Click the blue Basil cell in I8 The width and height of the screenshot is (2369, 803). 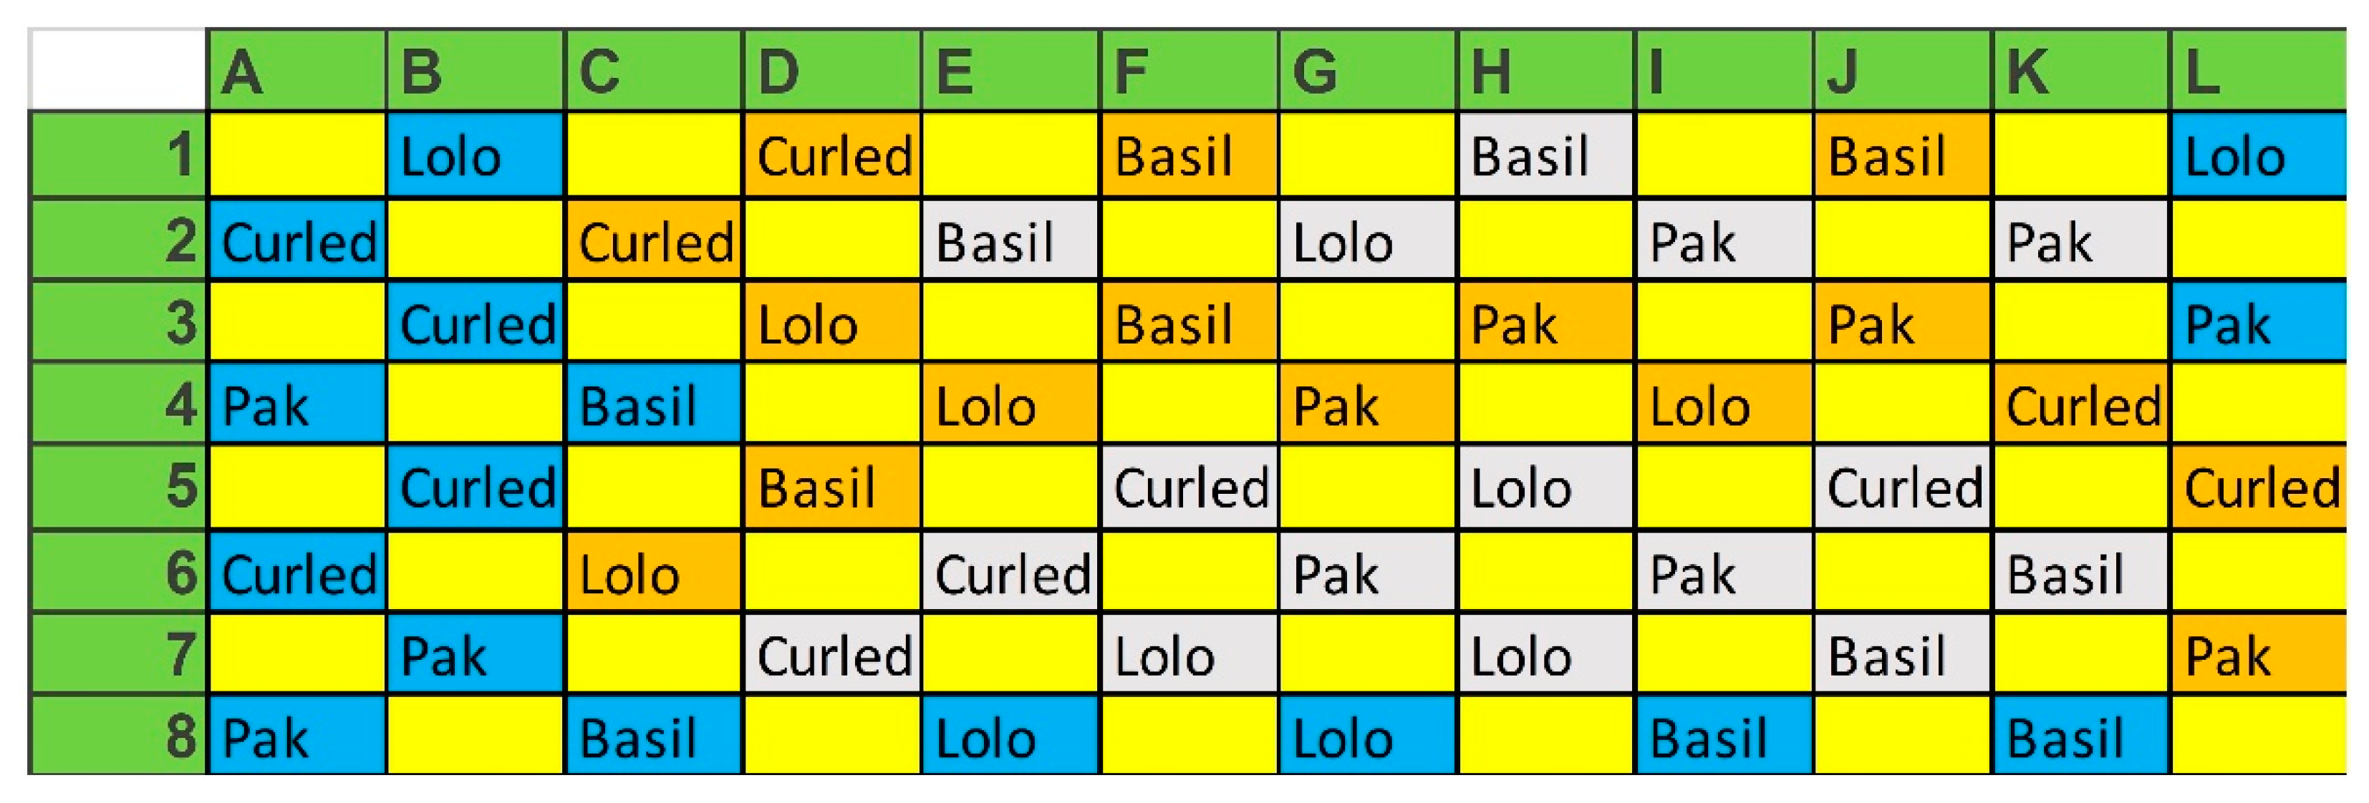pos(1724,735)
